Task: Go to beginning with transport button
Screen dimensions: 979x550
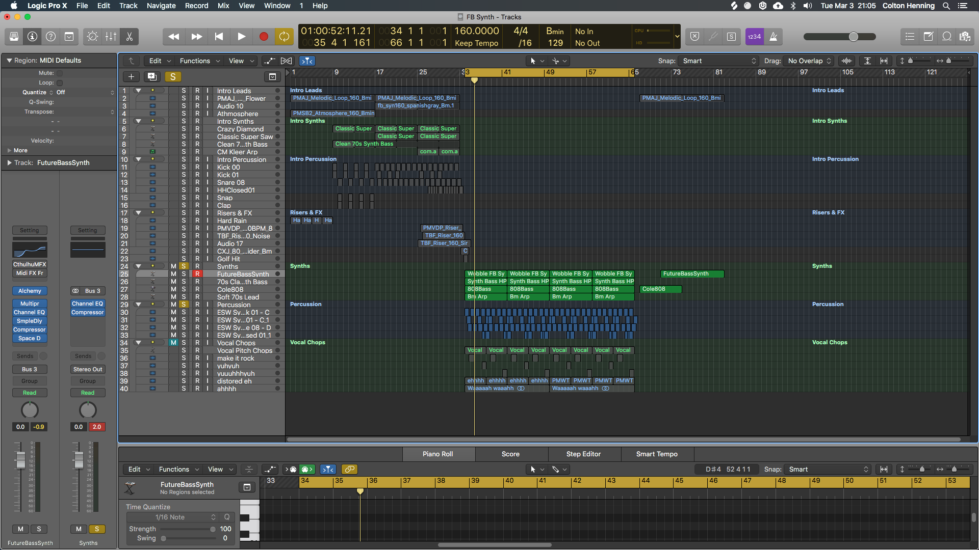Action: [x=219, y=37]
